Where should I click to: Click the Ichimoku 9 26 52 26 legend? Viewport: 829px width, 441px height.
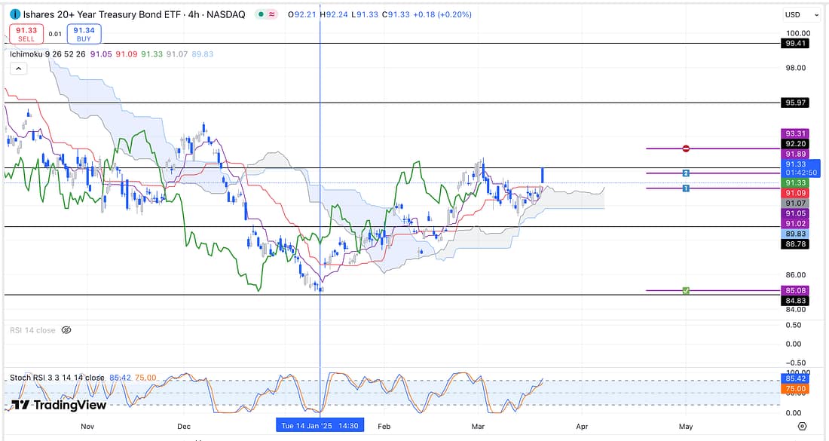coord(47,54)
